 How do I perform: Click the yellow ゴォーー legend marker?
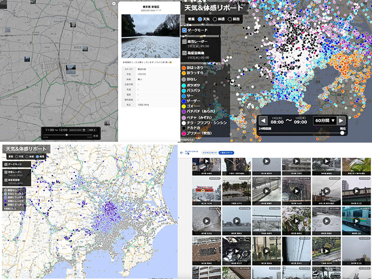(184, 106)
